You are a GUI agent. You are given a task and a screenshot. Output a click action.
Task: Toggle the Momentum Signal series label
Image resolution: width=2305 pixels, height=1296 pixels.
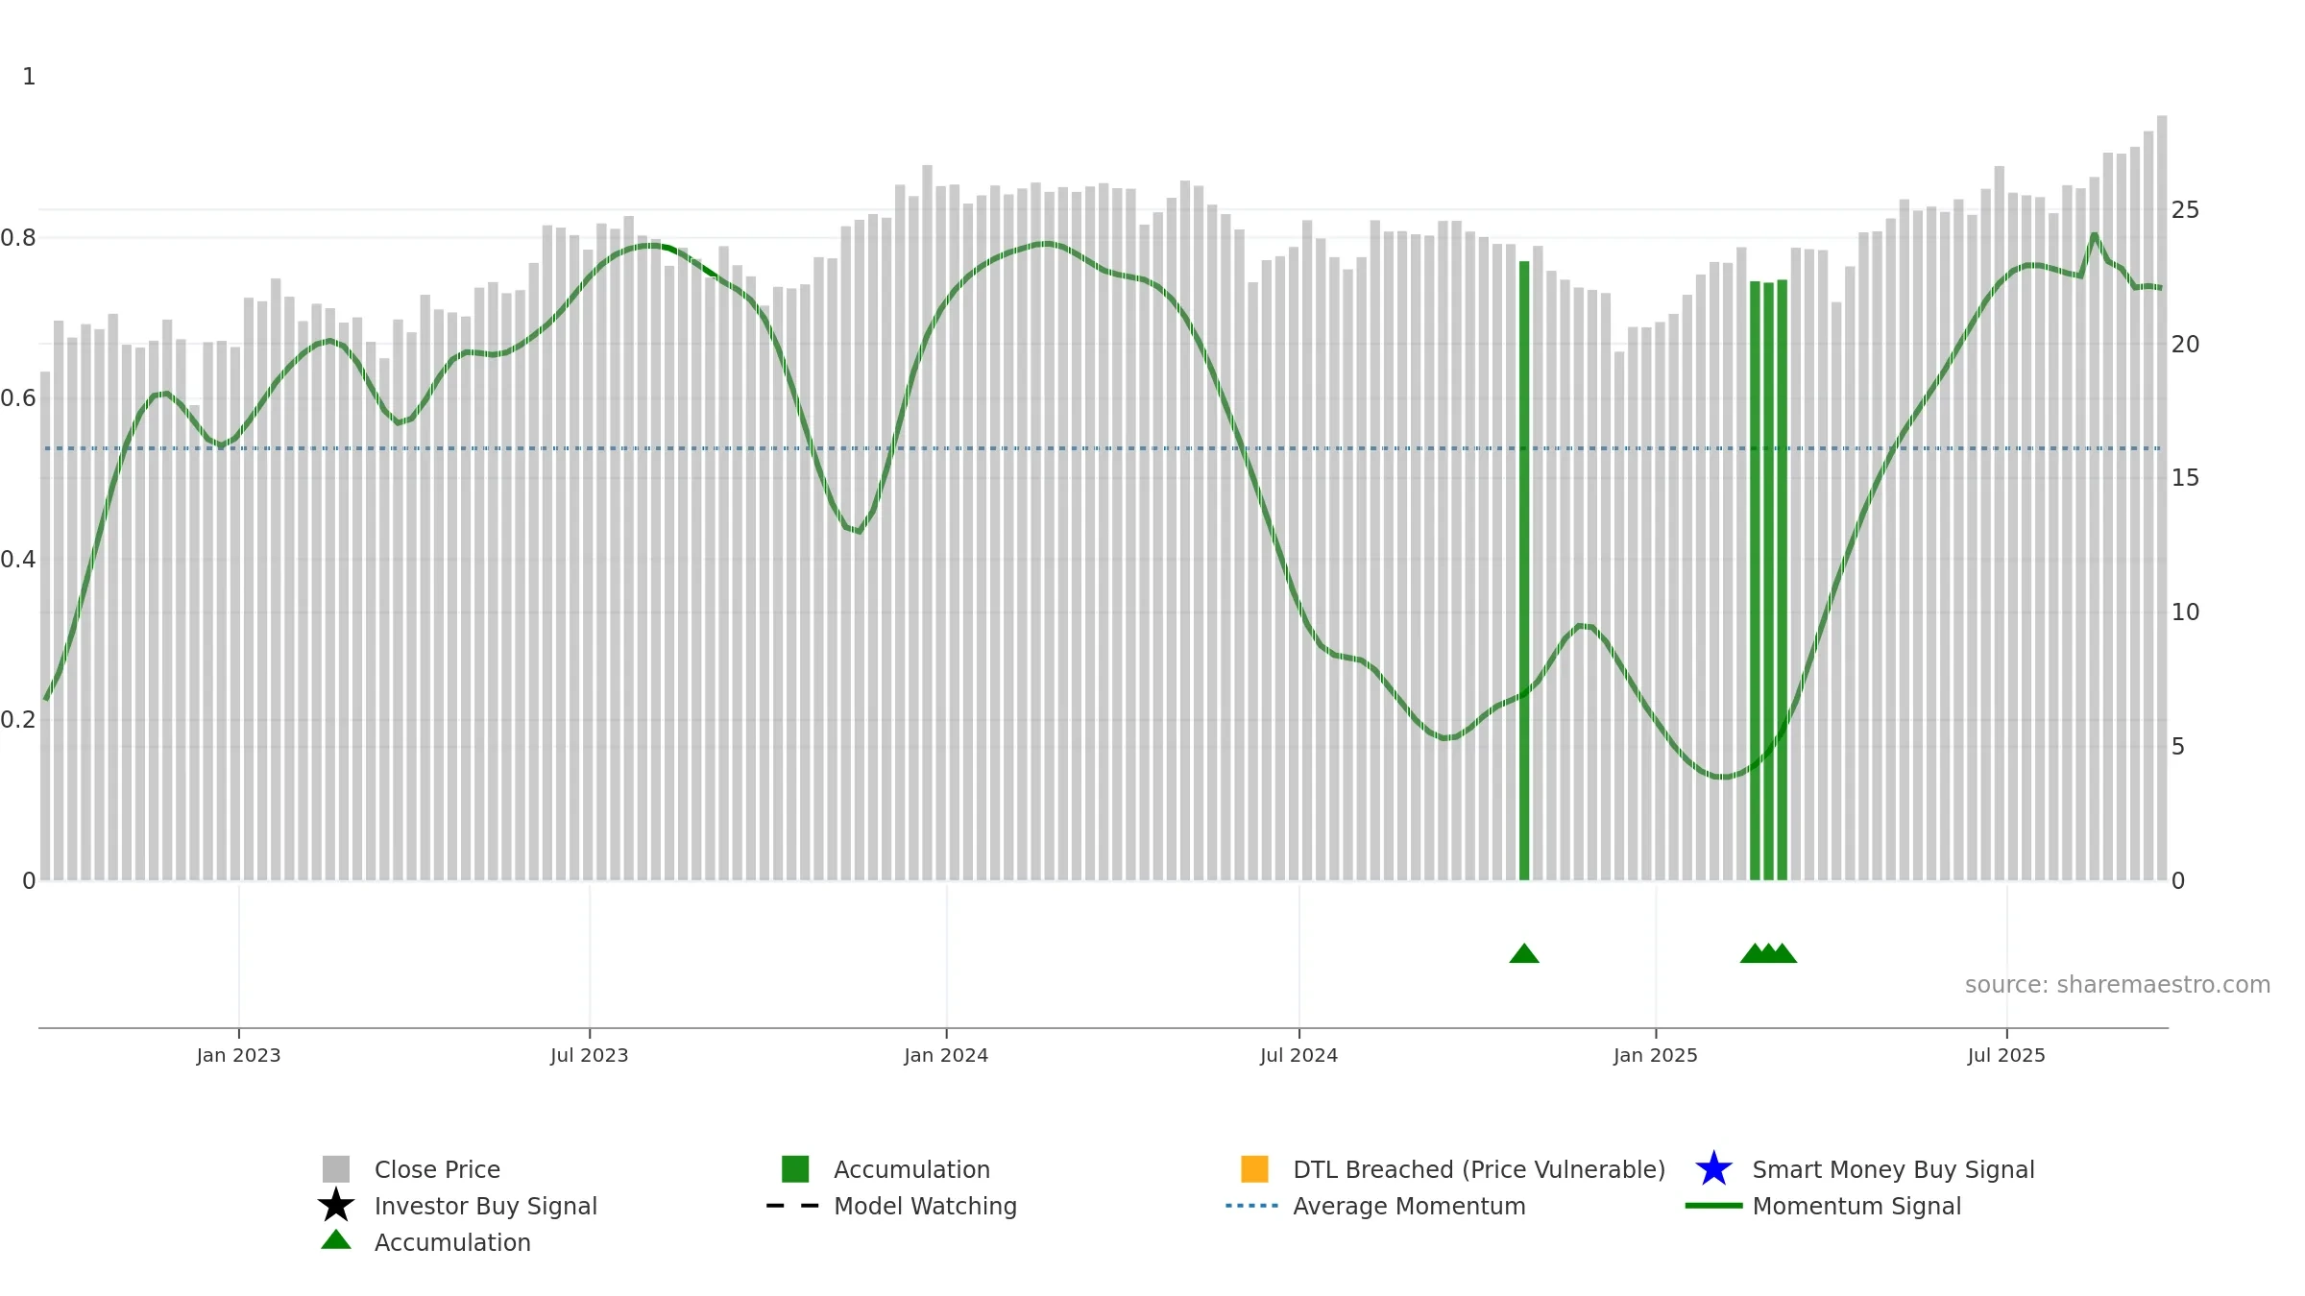coord(1856,1206)
